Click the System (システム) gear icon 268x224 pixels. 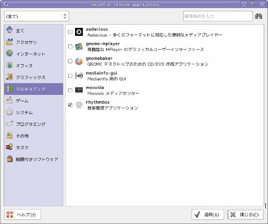tap(9, 112)
